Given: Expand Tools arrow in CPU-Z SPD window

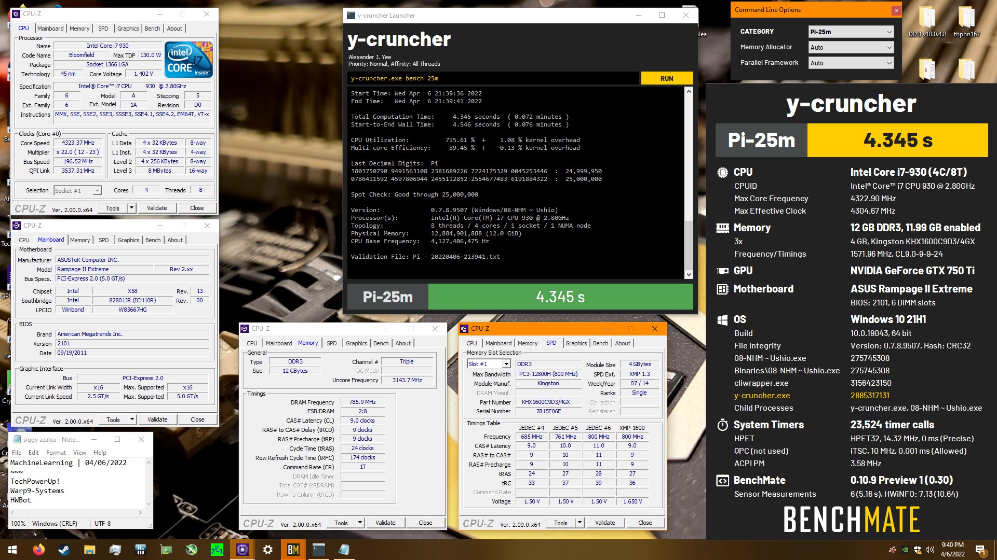Looking at the screenshot, I should [x=580, y=523].
